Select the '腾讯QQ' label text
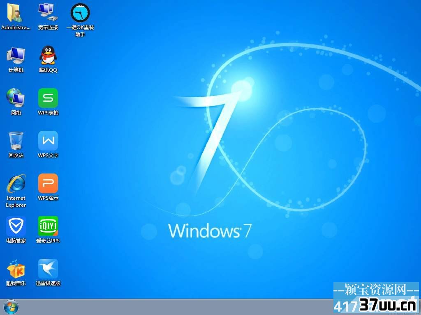 tap(48, 70)
